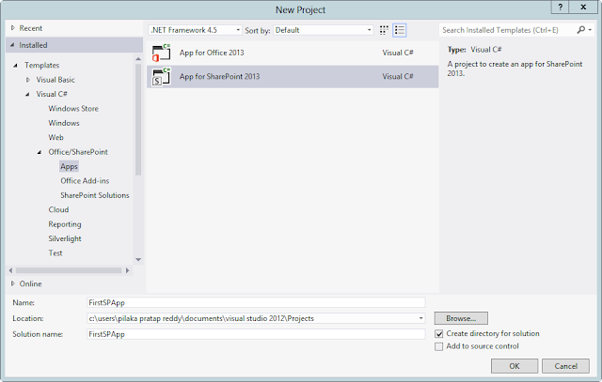Image resolution: width=602 pixels, height=382 pixels.
Task: Click the Search Installed Templates box
Action: tap(508, 30)
